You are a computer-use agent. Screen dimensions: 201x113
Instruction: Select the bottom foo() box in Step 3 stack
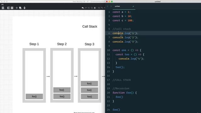coord(89,97)
